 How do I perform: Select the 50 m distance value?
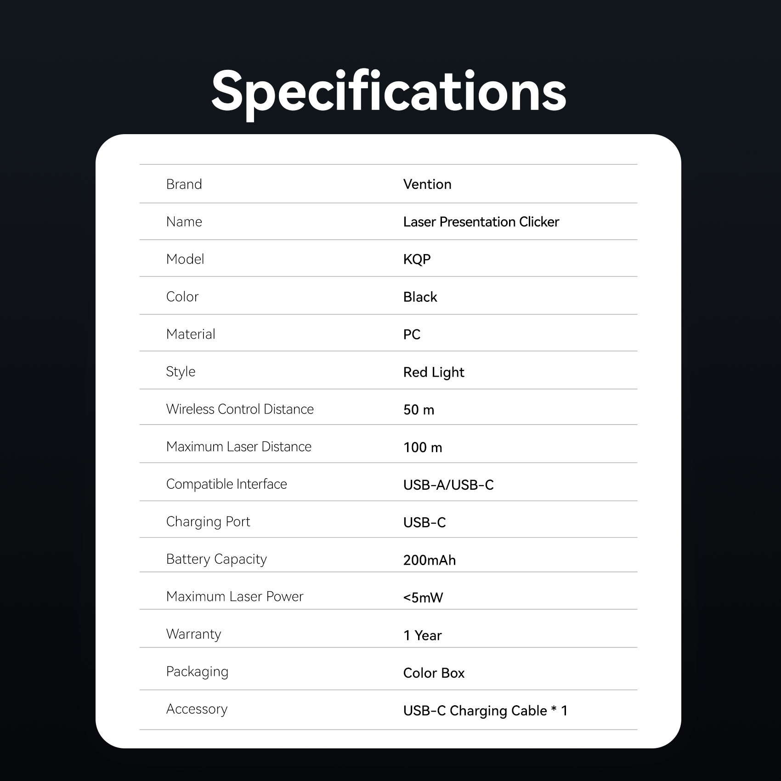pyautogui.click(x=419, y=410)
